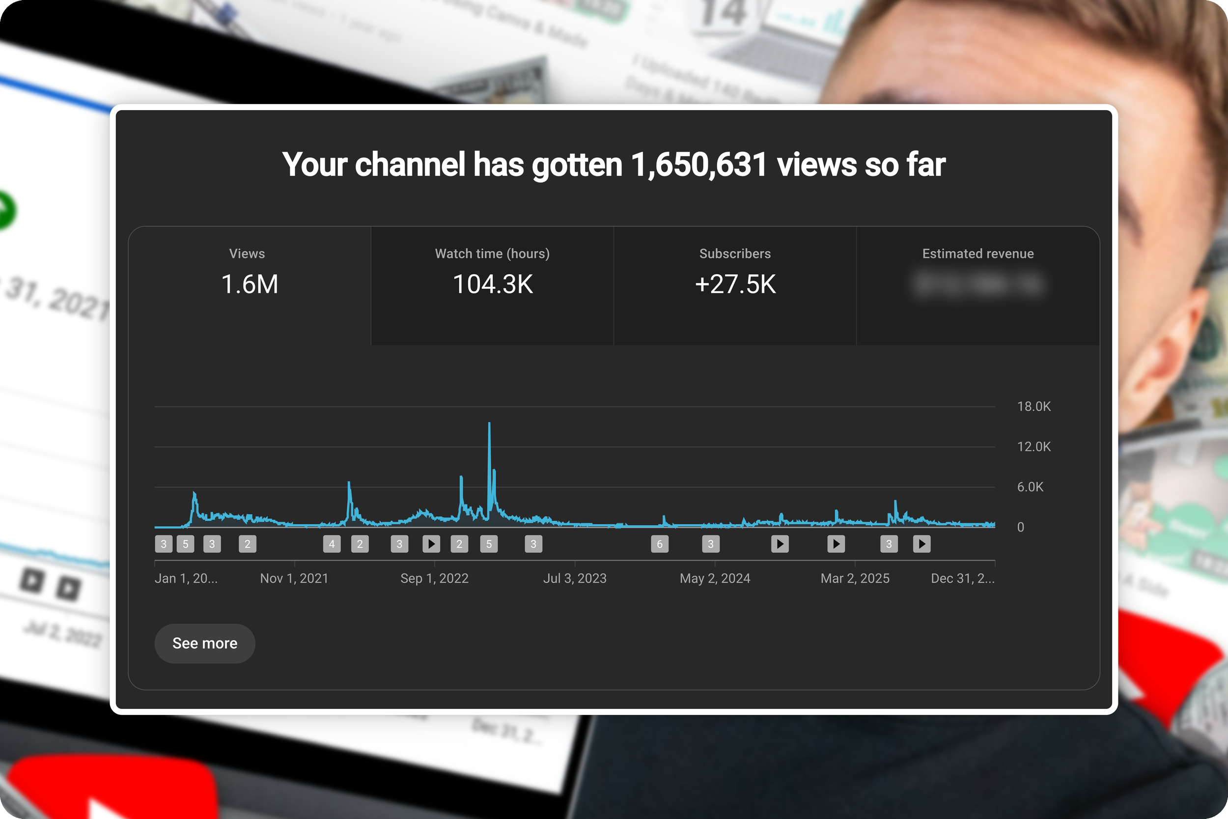Click marker 3 immediately right of marker 6
This screenshot has height=819, width=1228.
coord(711,544)
